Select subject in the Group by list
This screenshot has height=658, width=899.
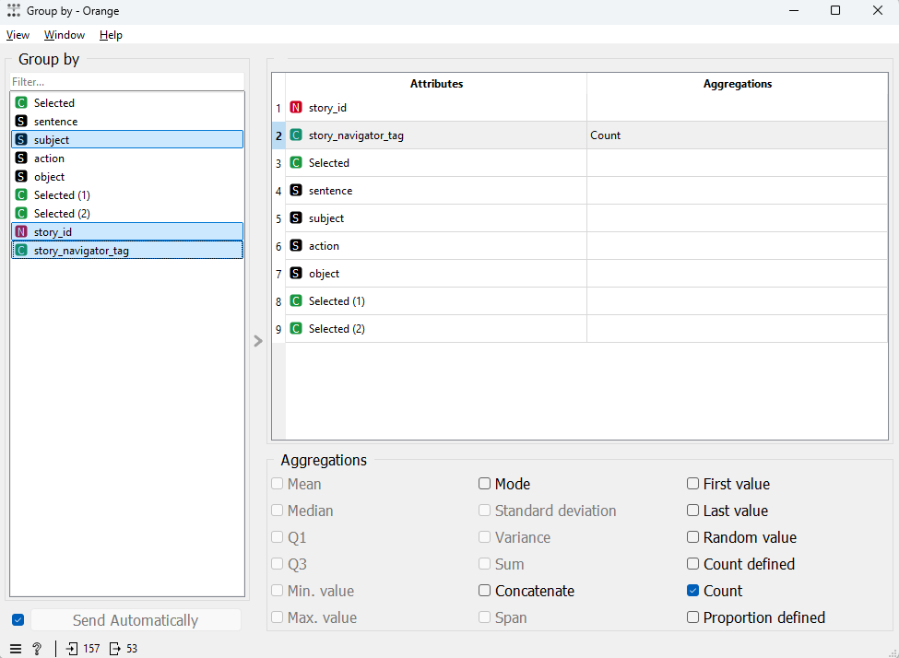click(127, 140)
